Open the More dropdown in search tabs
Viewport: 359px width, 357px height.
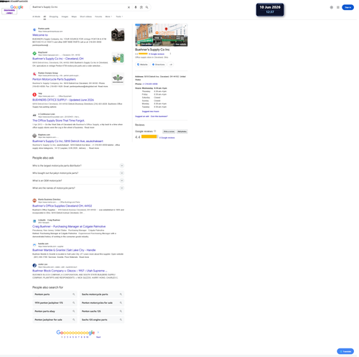click(108, 17)
